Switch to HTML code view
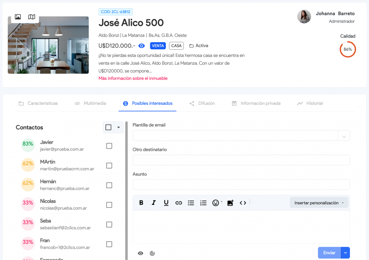Viewport: 369px width, 260px height. 243,203
